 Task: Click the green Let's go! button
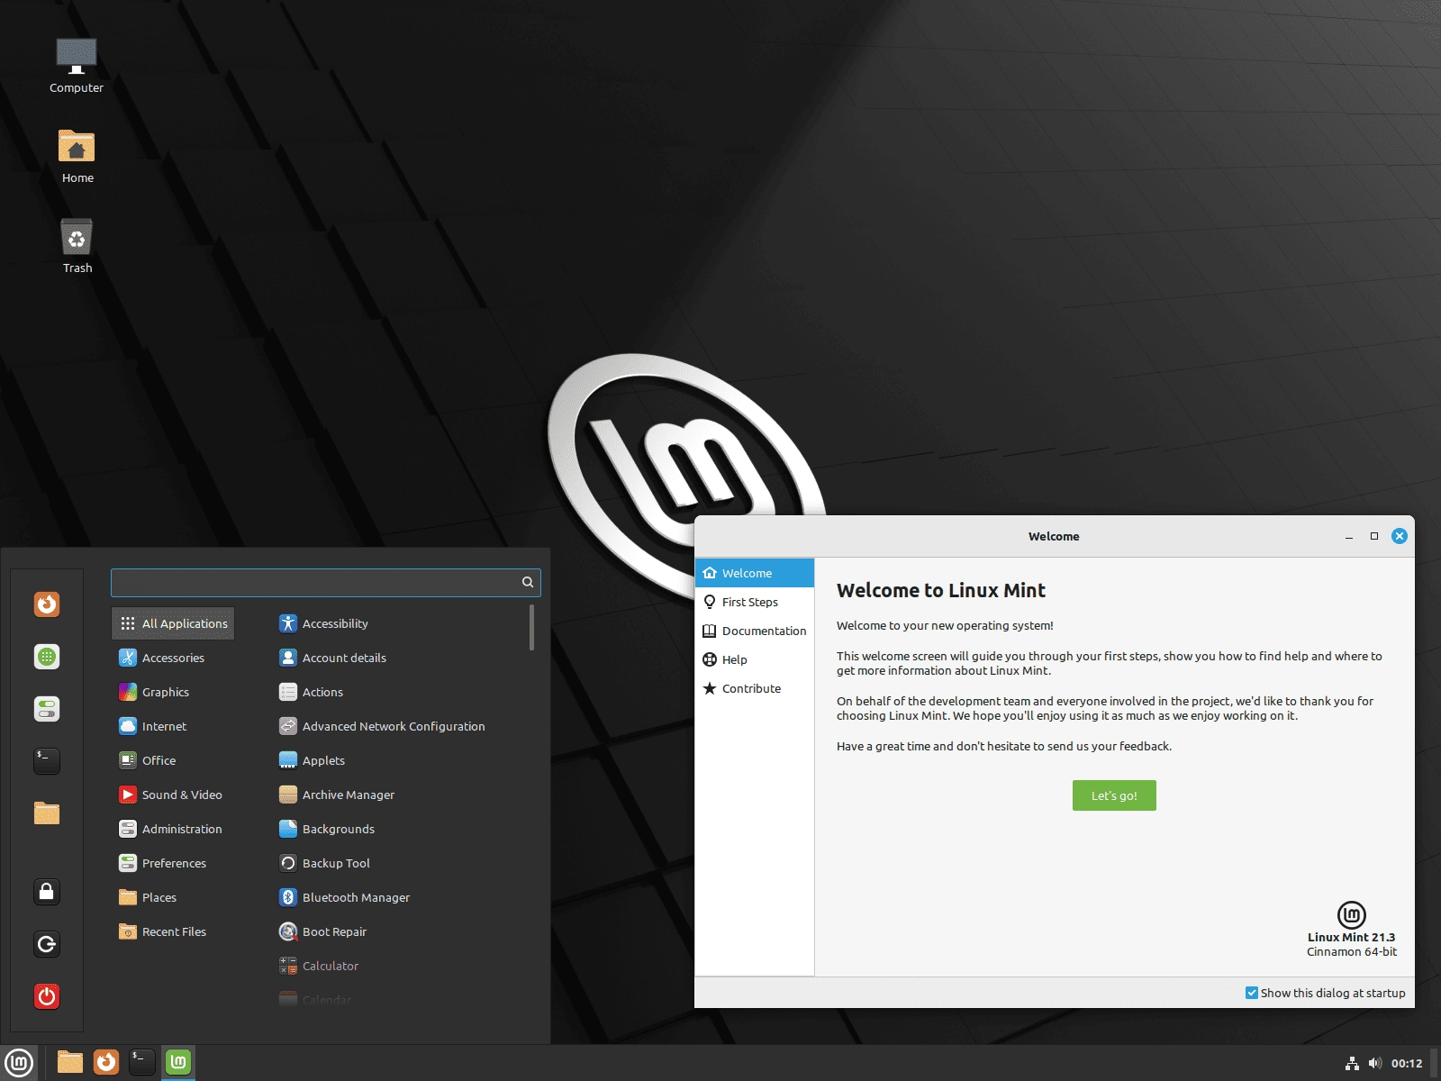click(x=1114, y=795)
